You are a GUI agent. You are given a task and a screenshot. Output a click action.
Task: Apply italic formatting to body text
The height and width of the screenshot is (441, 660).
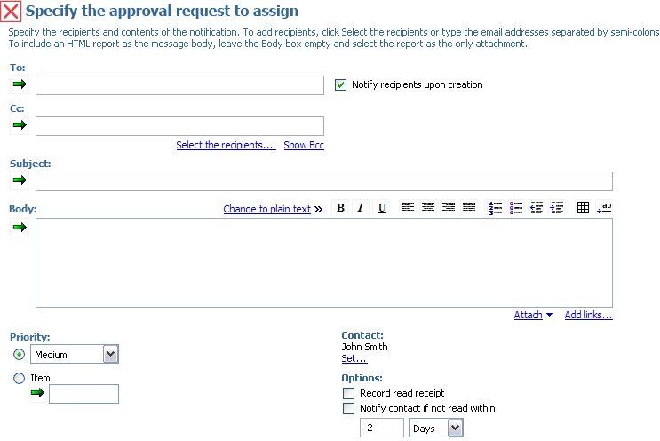361,208
